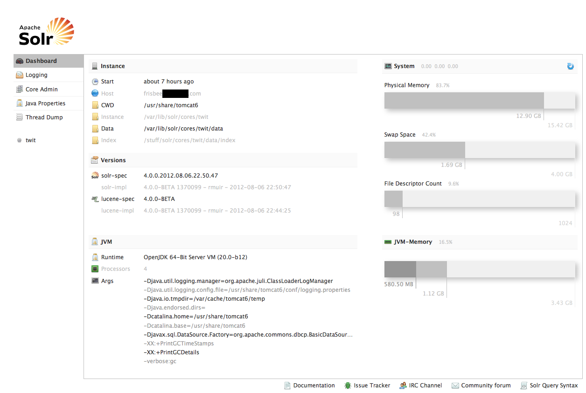Image resolution: width=586 pixels, height=393 pixels.
Task: Click the JVM-Memory usage bar
Action: [x=479, y=269]
